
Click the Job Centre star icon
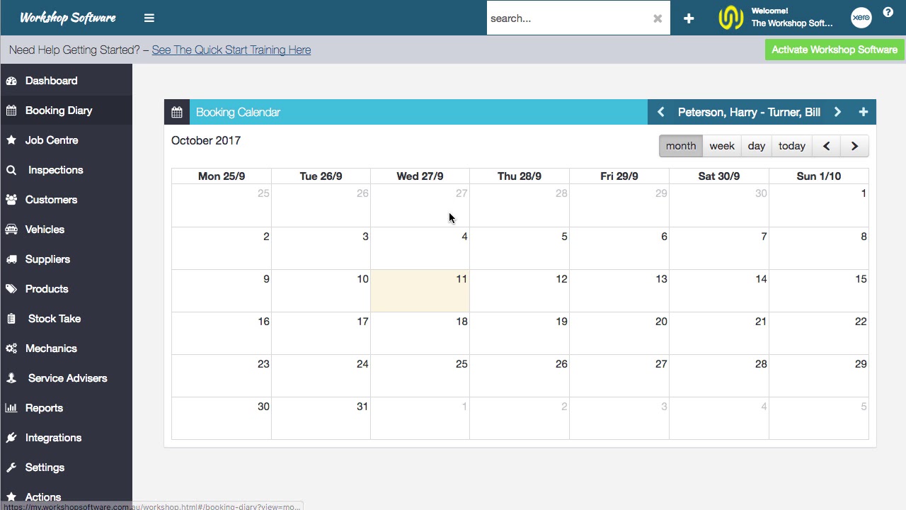pos(11,140)
